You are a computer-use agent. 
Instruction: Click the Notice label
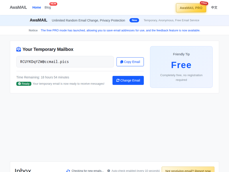[33, 30]
